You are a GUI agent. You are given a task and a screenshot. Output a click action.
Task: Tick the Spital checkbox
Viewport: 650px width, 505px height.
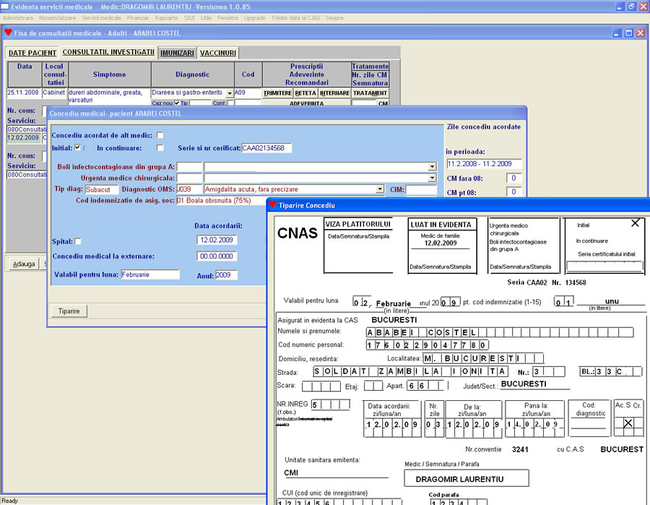78,241
